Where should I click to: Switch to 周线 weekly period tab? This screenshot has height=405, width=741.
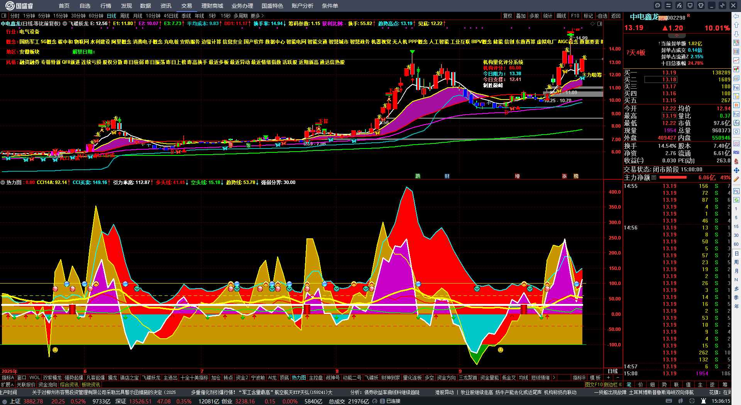click(x=125, y=16)
